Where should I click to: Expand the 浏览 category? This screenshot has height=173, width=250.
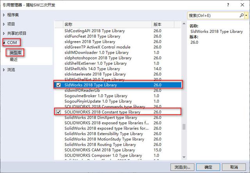pyautogui.click(x=4, y=70)
